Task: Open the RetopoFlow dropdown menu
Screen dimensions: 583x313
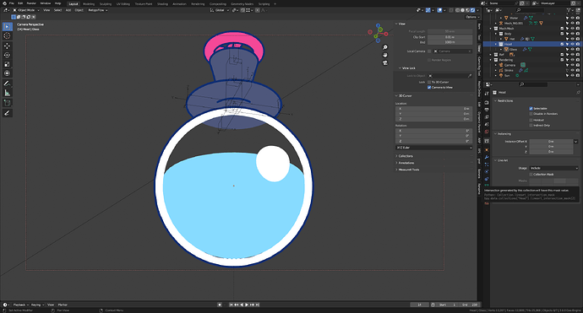Action: [x=98, y=10]
